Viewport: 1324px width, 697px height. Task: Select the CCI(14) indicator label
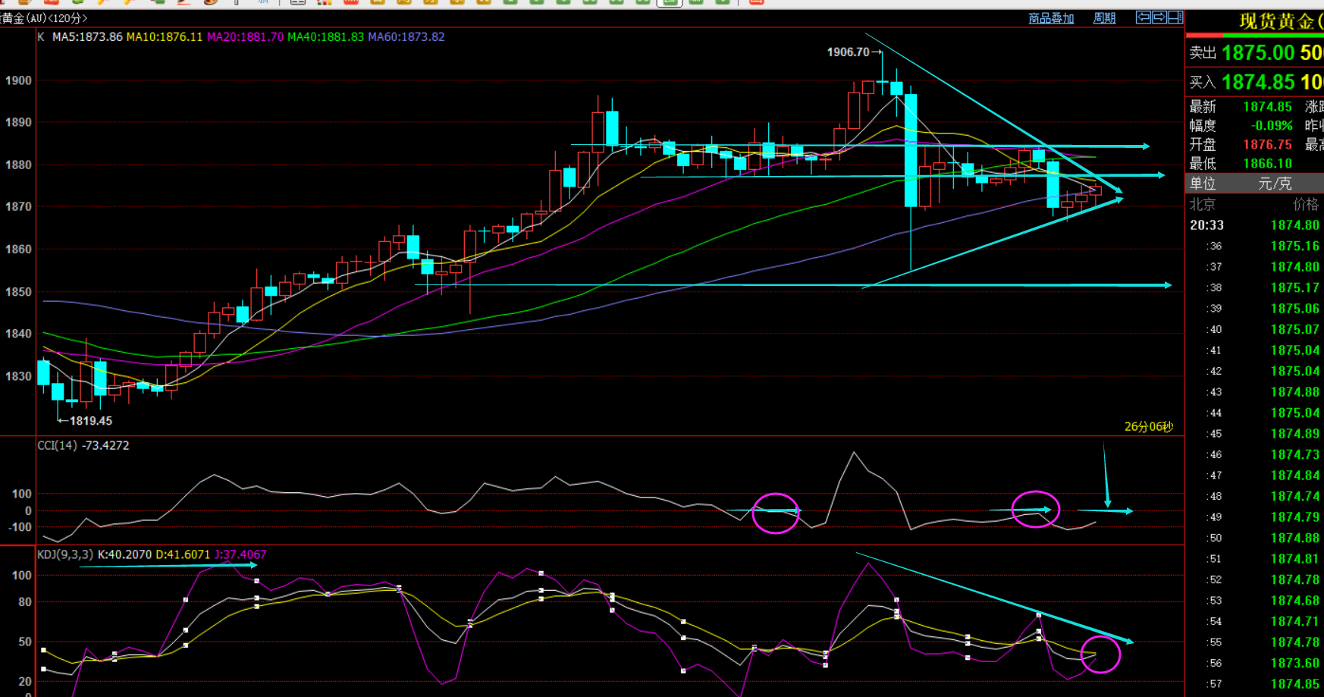(58, 445)
